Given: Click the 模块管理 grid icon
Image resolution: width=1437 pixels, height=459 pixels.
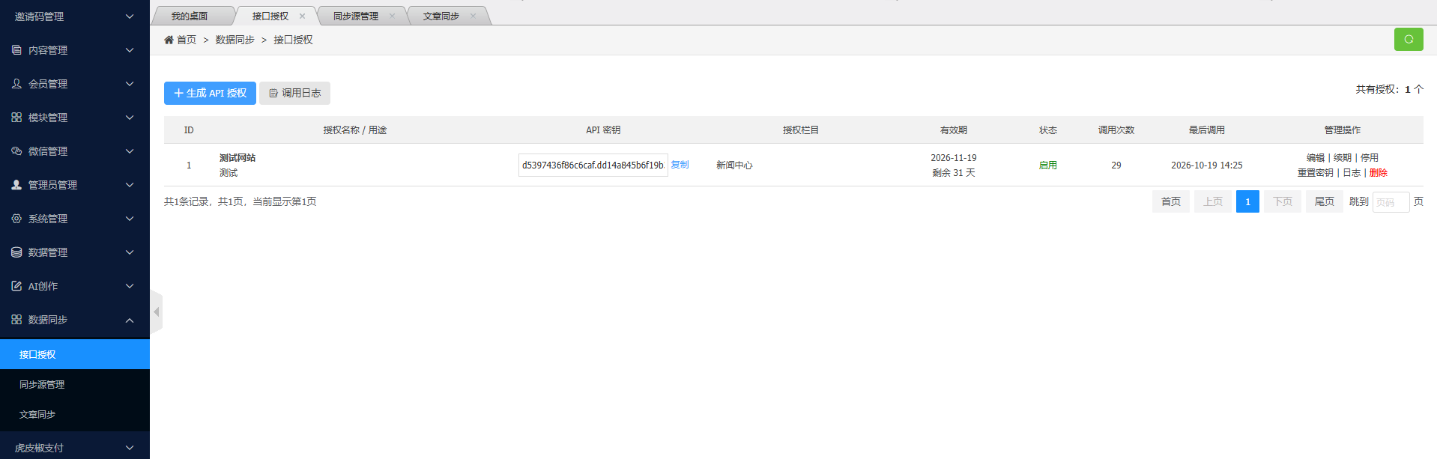Looking at the screenshot, I should (16, 118).
